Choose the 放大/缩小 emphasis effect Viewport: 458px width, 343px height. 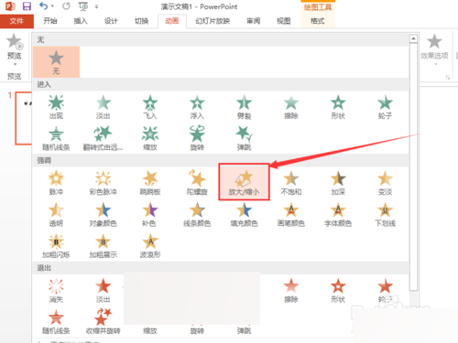coord(244,182)
